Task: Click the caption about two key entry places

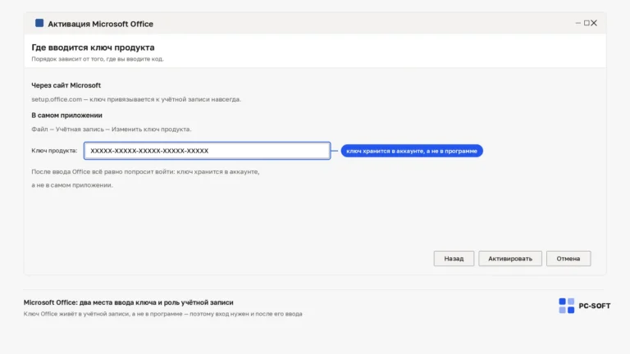Action: pos(128,302)
